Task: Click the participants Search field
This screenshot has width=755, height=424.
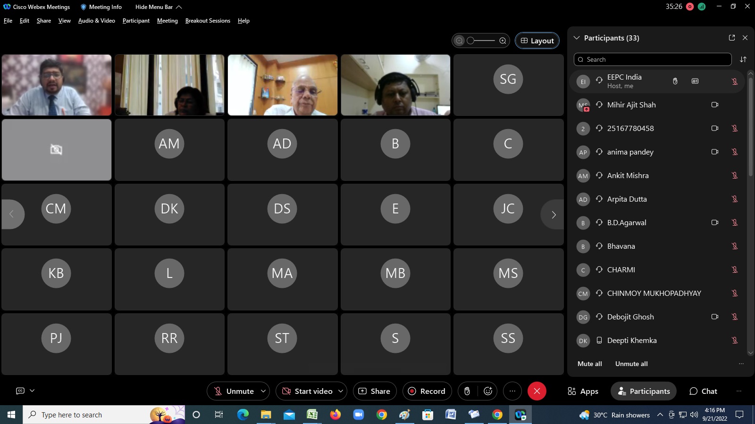Action: (x=653, y=59)
